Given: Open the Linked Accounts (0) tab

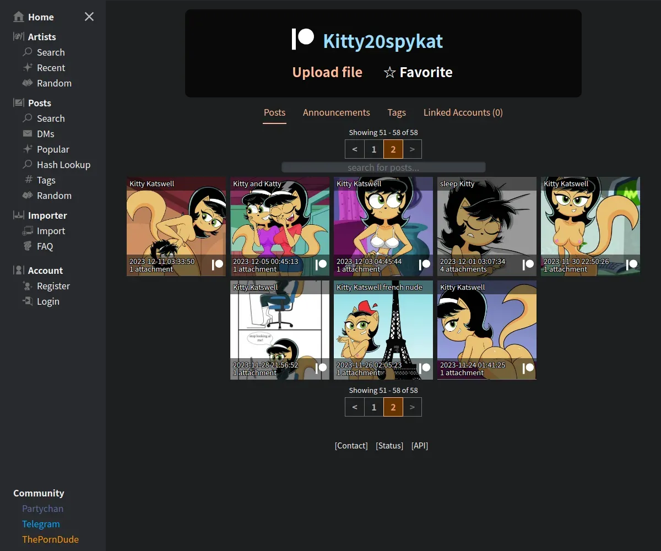Looking at the screenshot, I should [x=463, y=112].
